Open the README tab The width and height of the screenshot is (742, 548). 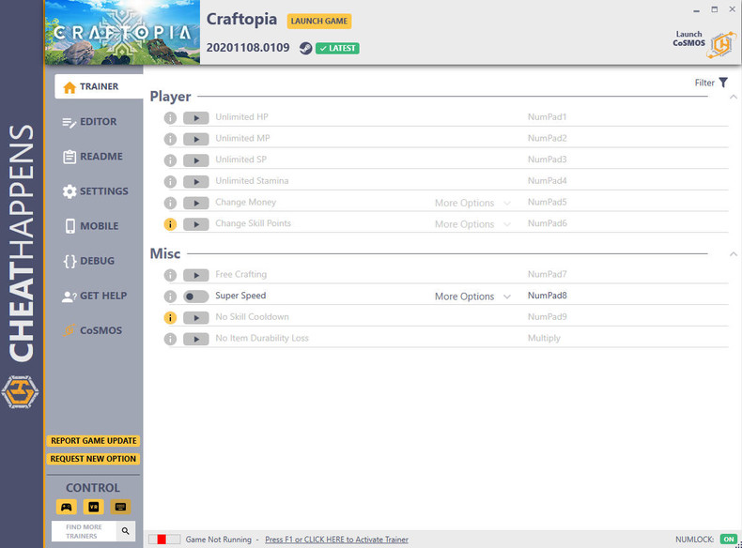[93, 157]
